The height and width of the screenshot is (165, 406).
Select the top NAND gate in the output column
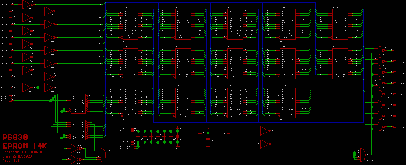pyautogui.click(x=380, y=50)
